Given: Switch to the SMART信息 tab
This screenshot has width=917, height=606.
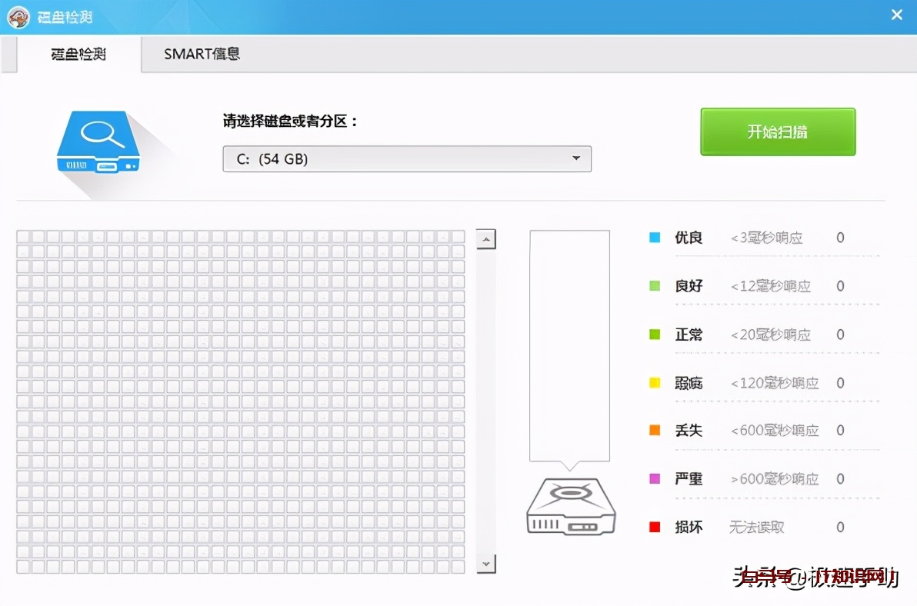Looking at the screenshot, I should [202, 54].
